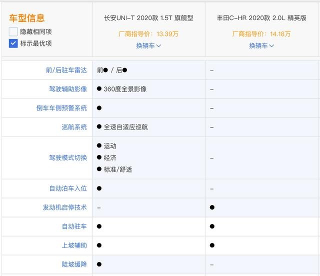The image size is (320, 276).
Task: Open the 自动泊车入位 feature link
Action: pos(68,188)
